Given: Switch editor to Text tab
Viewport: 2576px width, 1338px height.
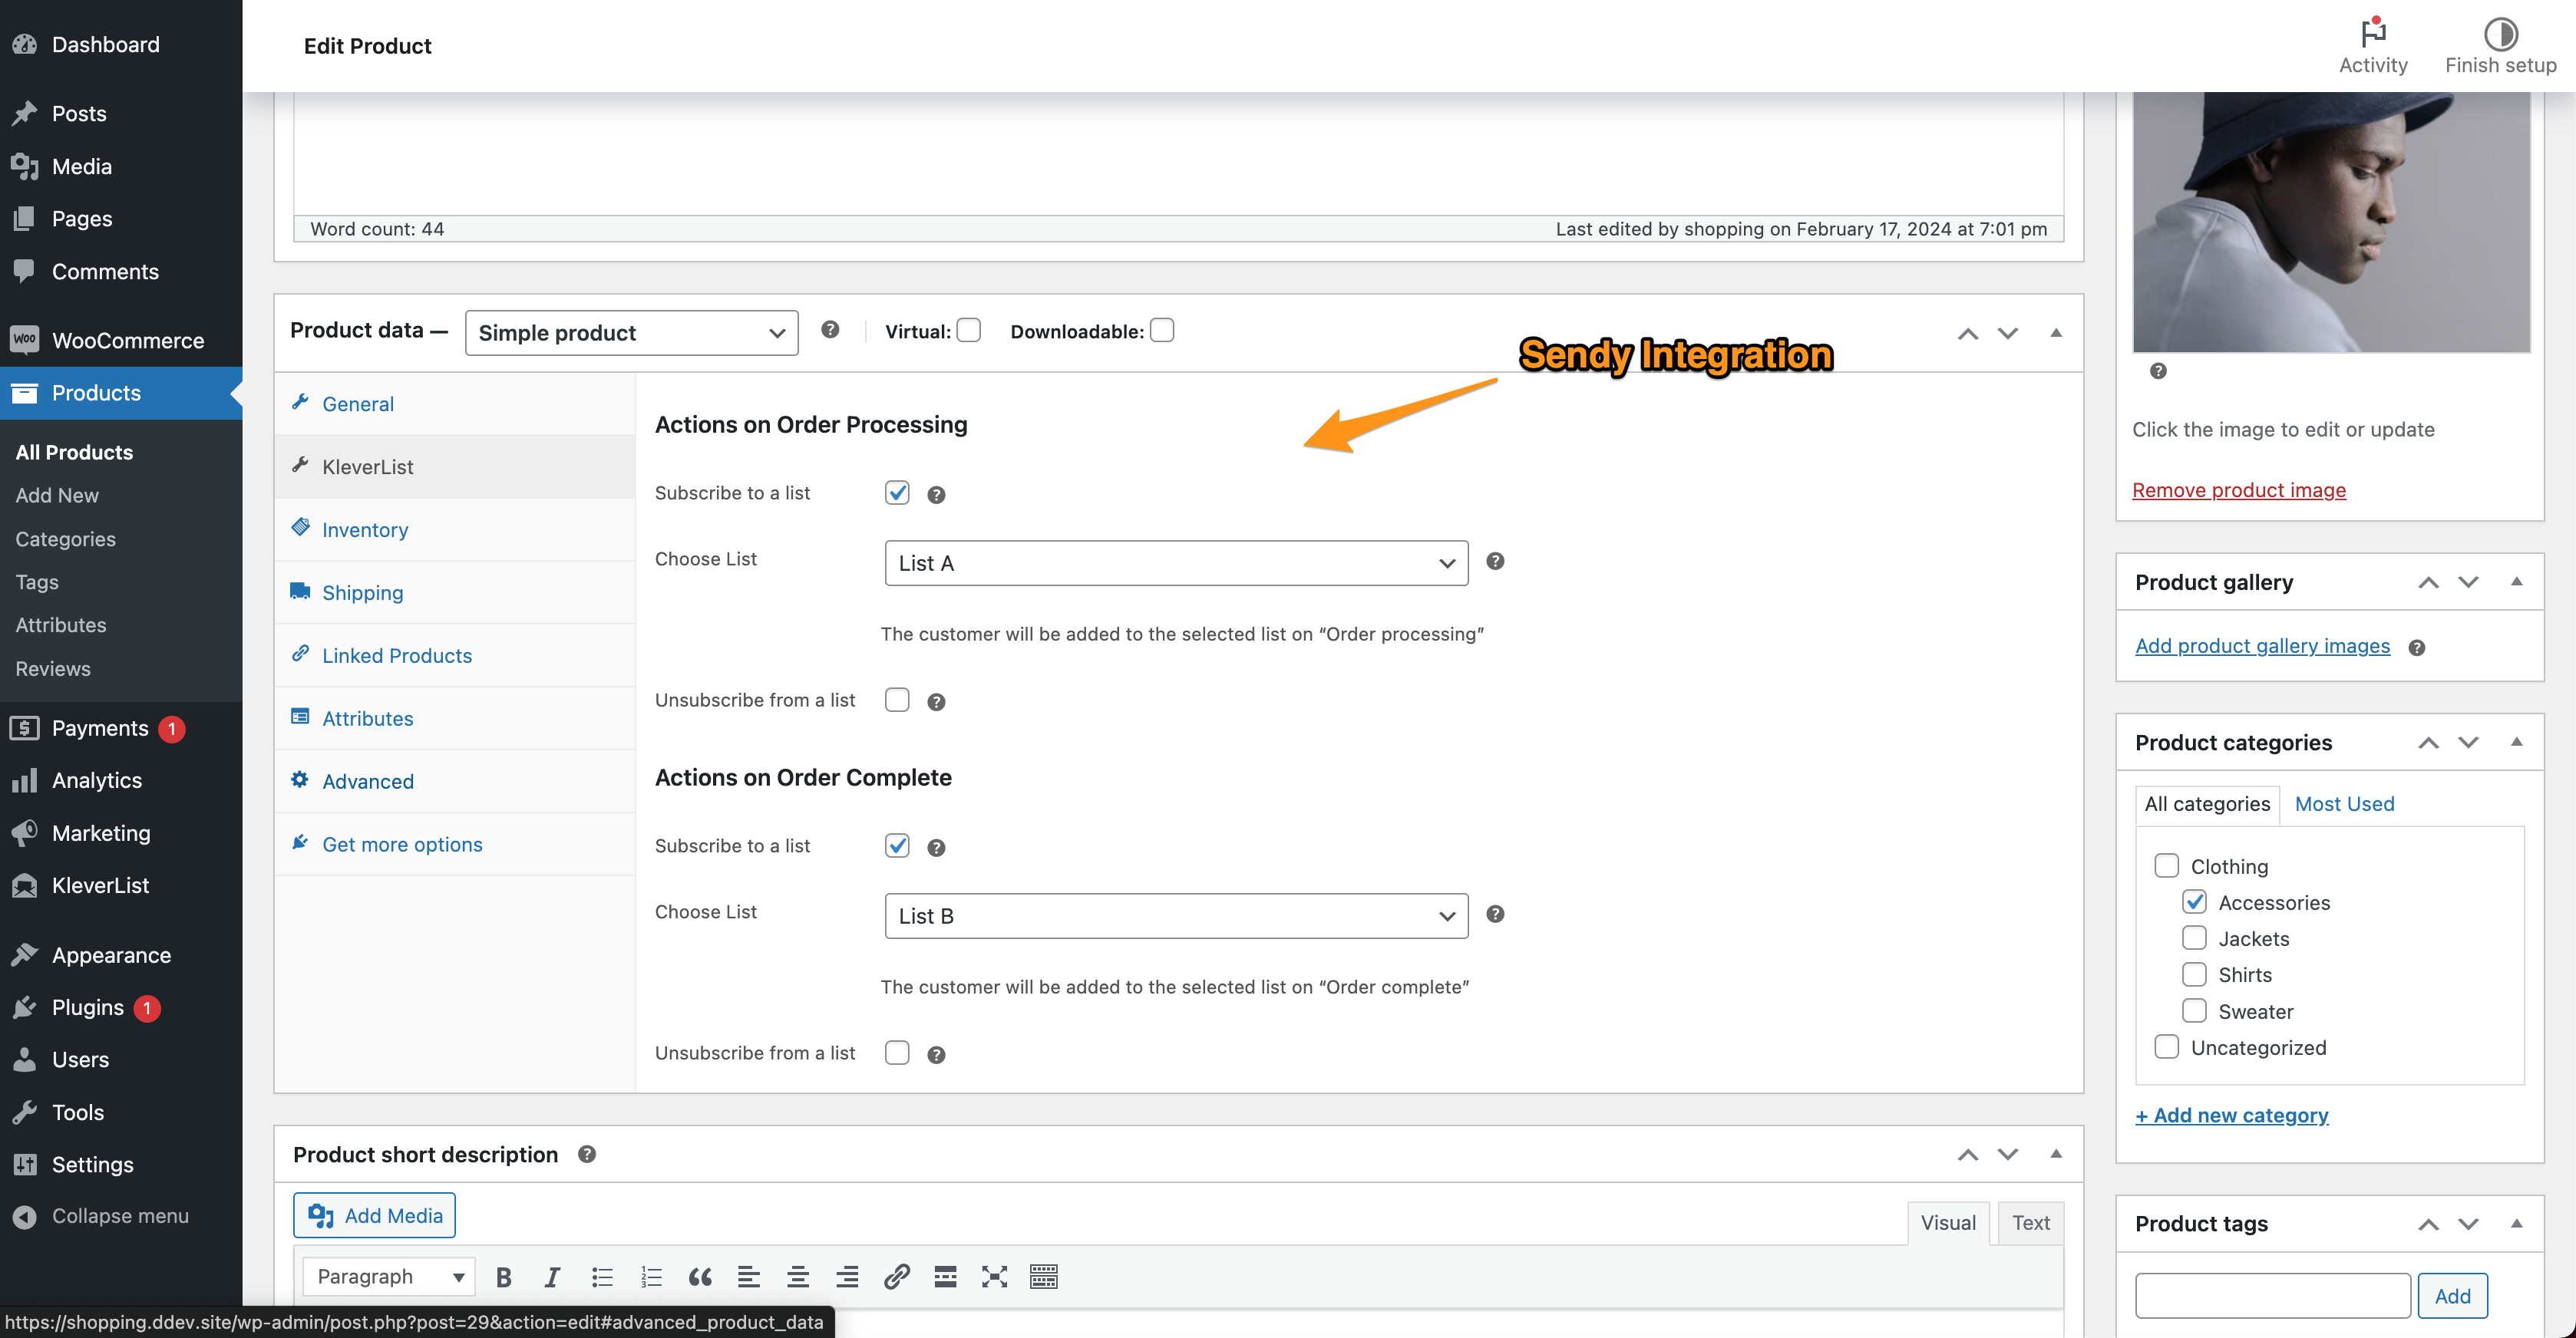Looking at the screenshot, I should tap(2030, 1222).
